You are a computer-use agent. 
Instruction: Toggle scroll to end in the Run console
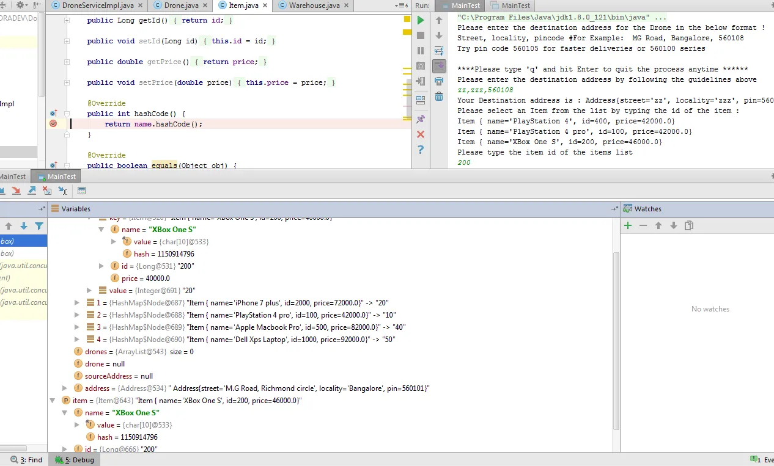pyautogui.click(x=439, y=65)
